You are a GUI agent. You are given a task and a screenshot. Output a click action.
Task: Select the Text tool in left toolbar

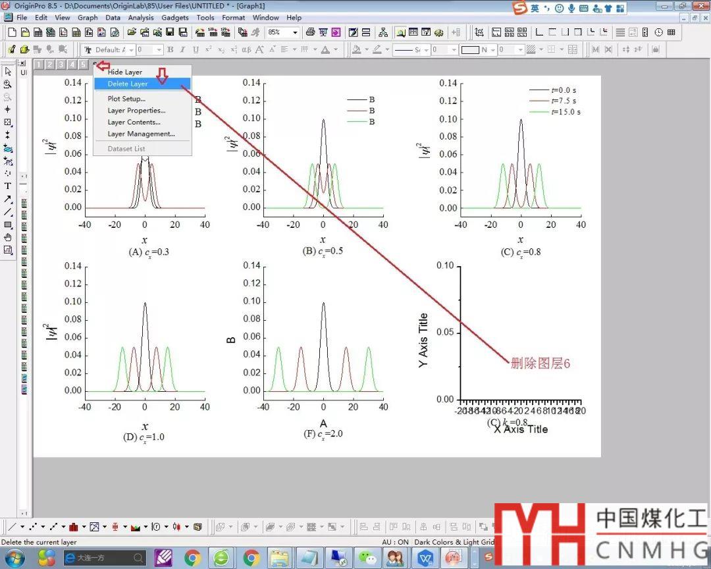(x=8, y=186)
